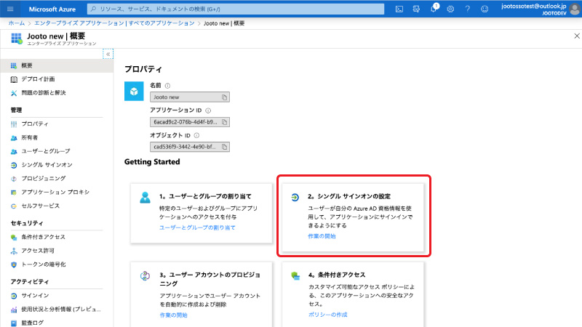The height and width of the screenshot is (327, 582).
Task: Focus the Azure resource search box
Action: 236,9
